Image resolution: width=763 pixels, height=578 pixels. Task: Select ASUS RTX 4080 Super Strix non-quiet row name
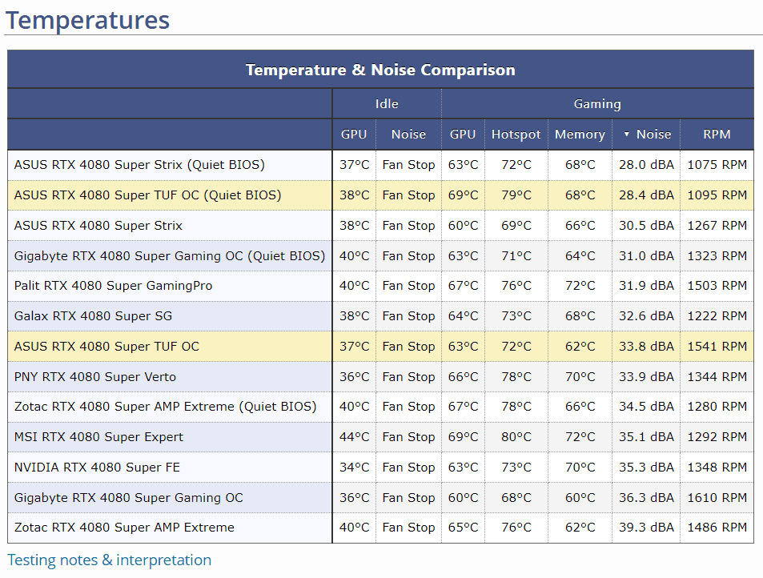pos(98,226)
